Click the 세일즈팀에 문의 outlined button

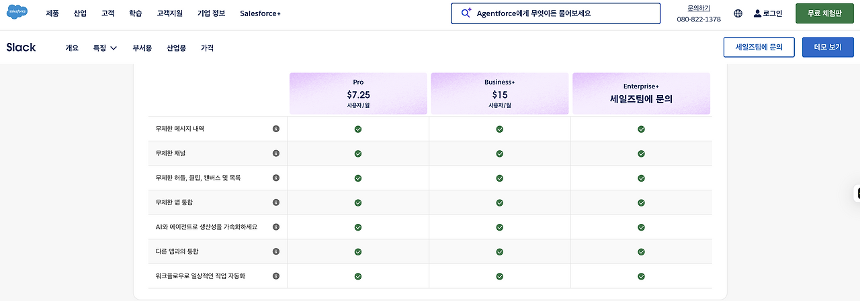759,48
